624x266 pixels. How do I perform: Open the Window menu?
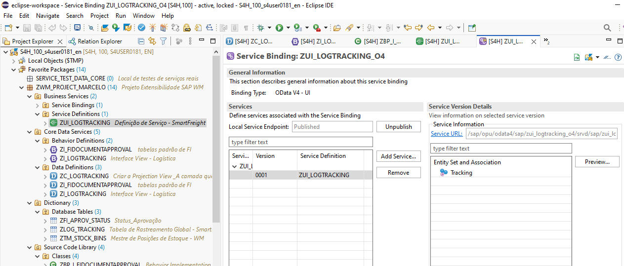tap(143, 16)
